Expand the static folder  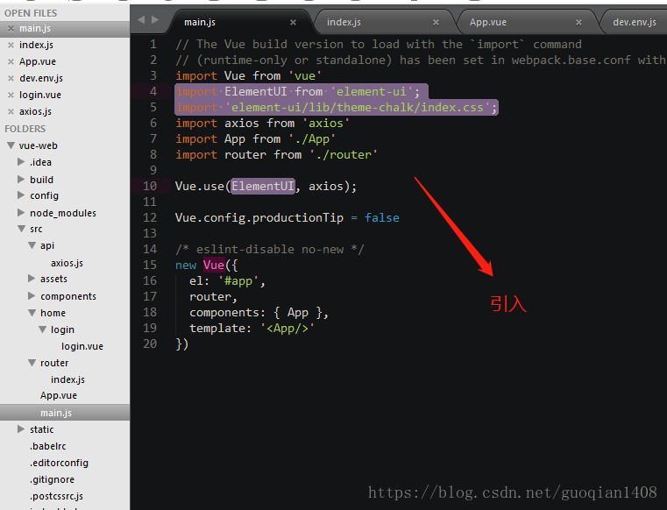coord(21,429)
